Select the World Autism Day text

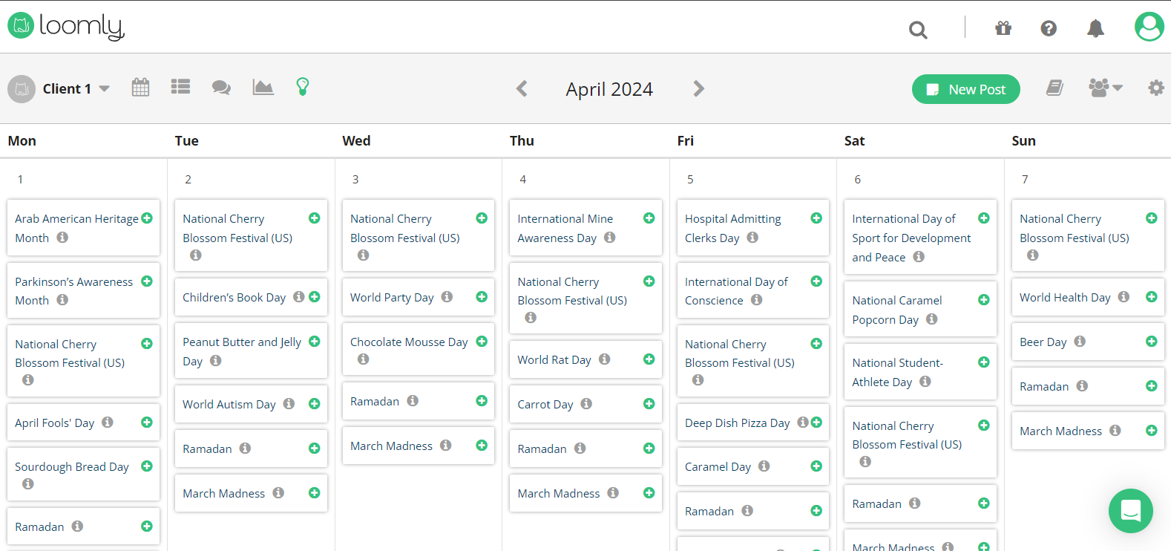click(229, 404)
